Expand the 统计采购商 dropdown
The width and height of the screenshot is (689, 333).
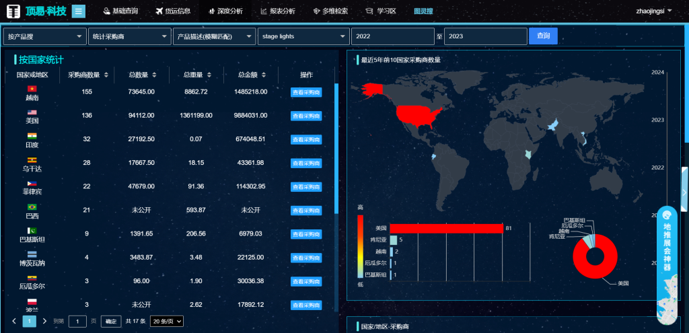(x=129, y=36)
